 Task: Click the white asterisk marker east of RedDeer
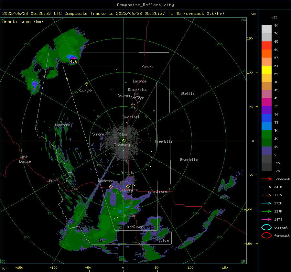[x=154, y=111]
